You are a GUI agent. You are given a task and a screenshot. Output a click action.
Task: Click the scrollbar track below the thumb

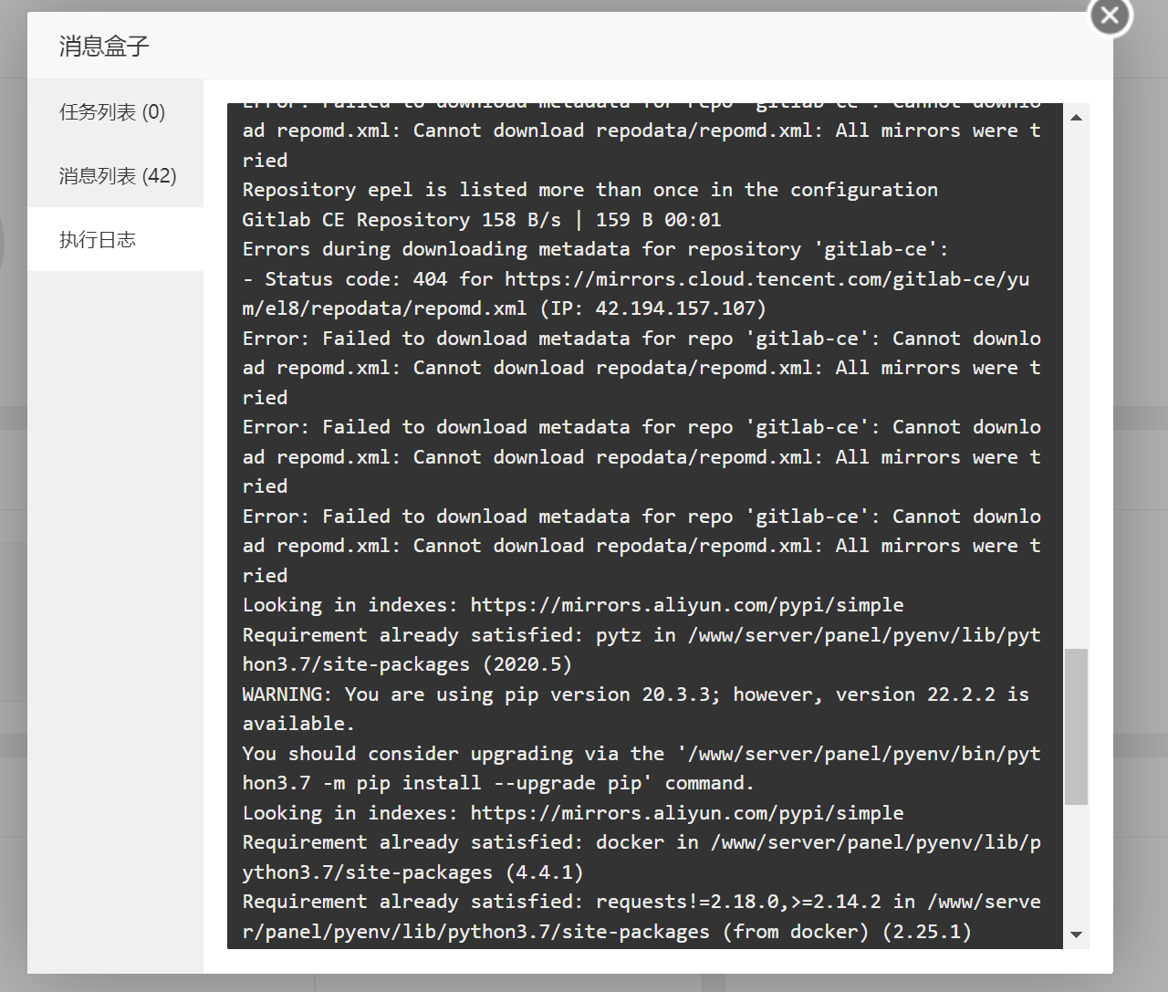point(1076,863)
